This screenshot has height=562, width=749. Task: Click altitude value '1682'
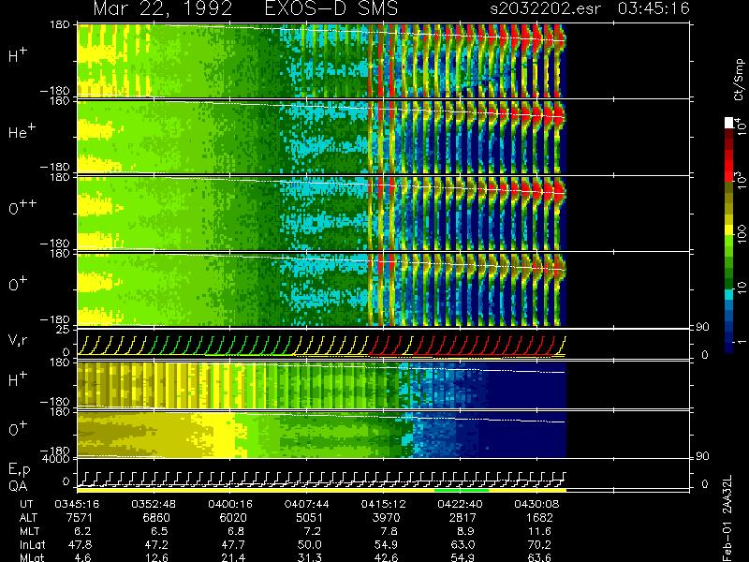click(x=539, y=518)
